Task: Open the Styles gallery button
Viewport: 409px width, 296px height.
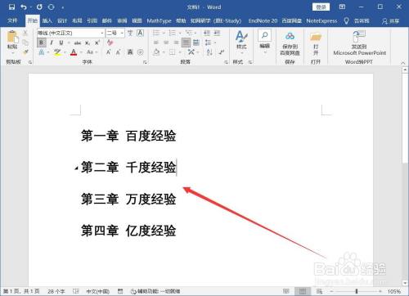Action: coord(241,43)
